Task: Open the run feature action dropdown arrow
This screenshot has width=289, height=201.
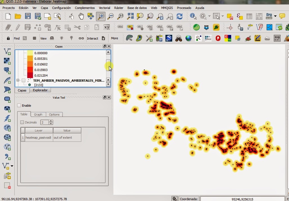Action: click(209, 16)
